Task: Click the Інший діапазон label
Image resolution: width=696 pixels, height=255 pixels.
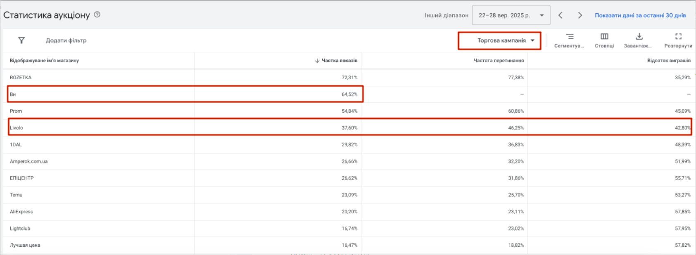Action: [x=447, y=15]
